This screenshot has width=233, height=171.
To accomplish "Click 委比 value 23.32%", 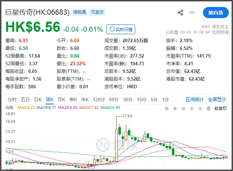I will pyautogui.click(x=78, y=64).
